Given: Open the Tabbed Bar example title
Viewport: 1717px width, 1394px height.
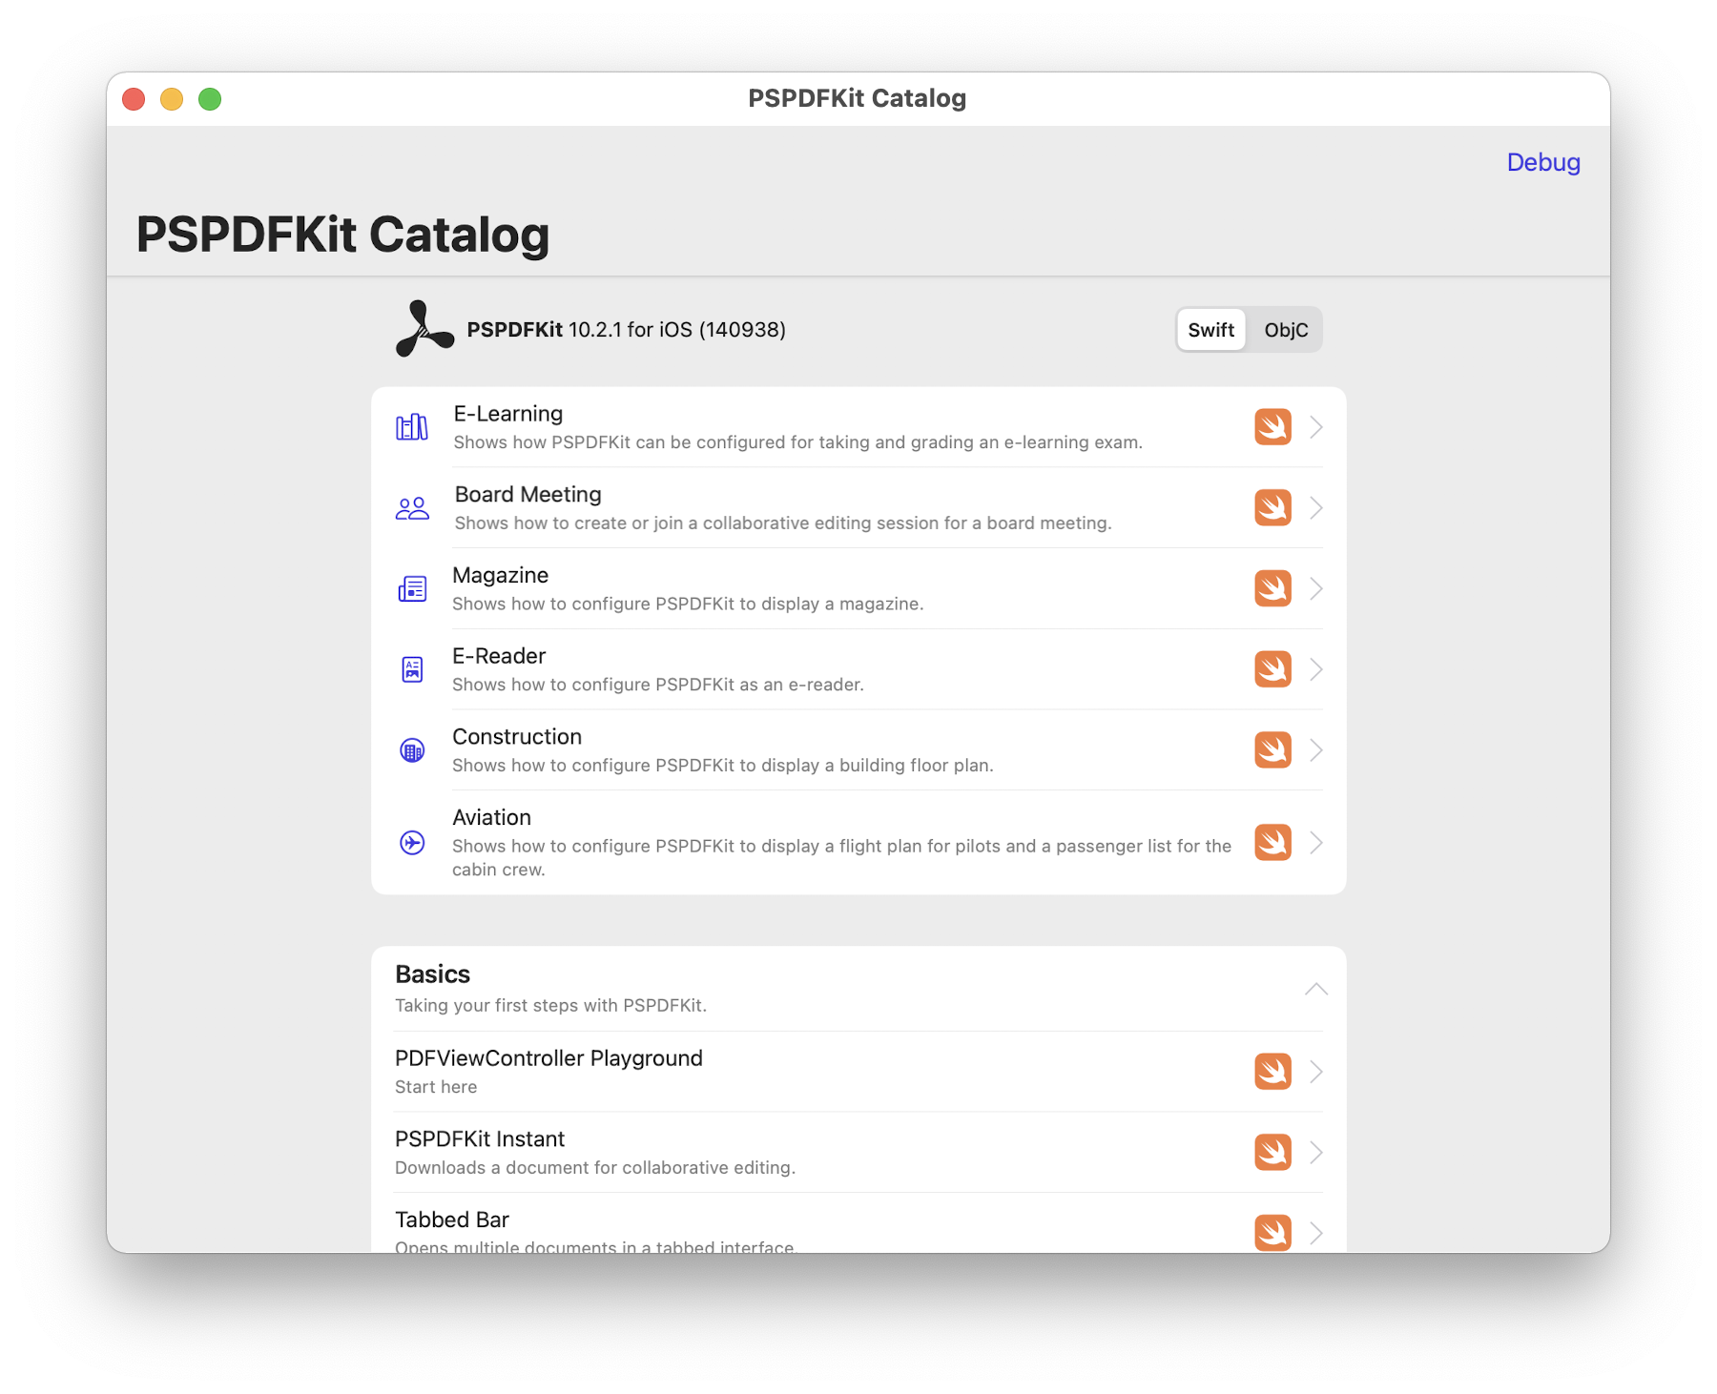Looking at the screenshot, I should 452,1220.
